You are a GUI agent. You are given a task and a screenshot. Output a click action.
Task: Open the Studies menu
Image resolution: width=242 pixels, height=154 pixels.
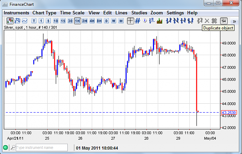pos(139,13)
